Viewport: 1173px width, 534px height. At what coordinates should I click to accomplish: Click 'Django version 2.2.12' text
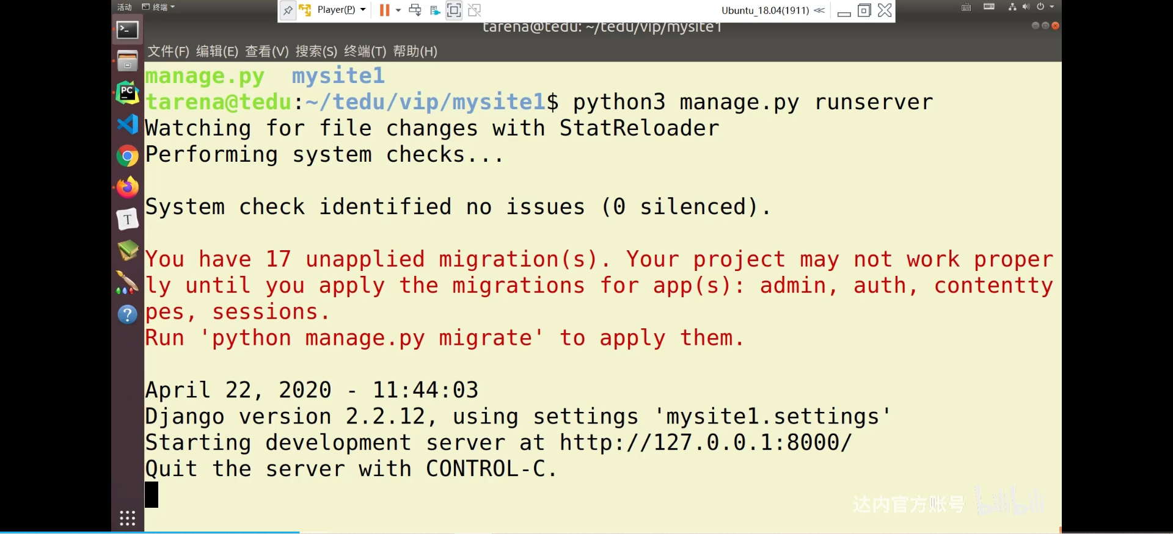point(285,417)
